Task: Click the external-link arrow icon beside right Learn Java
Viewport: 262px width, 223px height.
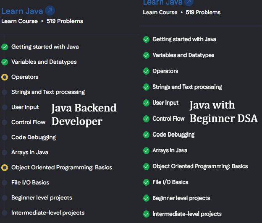Action: (189, 2)
